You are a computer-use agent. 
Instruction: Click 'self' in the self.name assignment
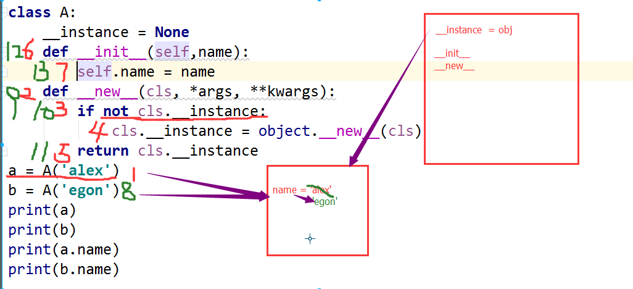point(94,72)
